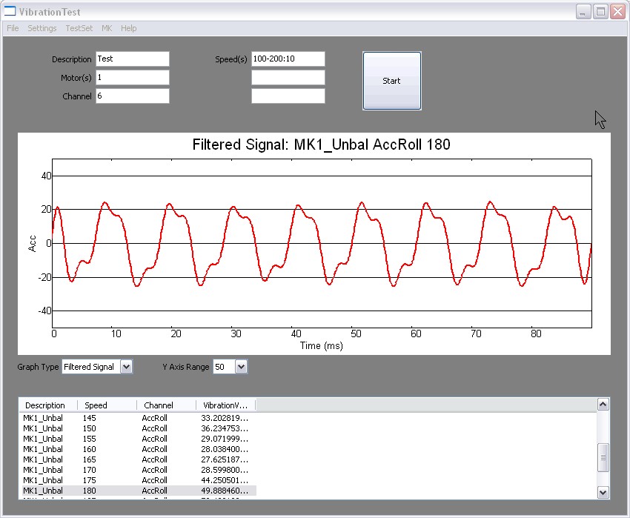The height and width of the screenshot is (518, 630).
Task: Open the Settings menu
Action: point(42,28)
